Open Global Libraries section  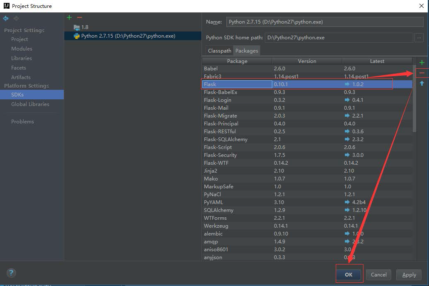pos(30,104)
